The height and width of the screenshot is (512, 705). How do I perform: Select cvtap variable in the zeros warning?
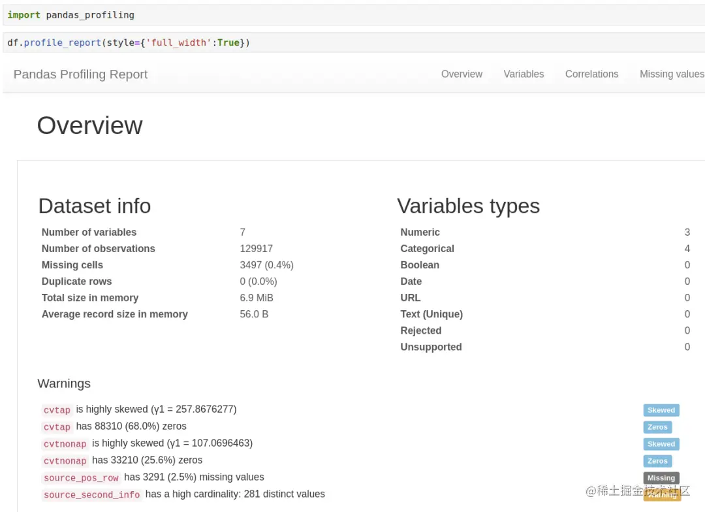pyautogui.click(x=57, y=427)
